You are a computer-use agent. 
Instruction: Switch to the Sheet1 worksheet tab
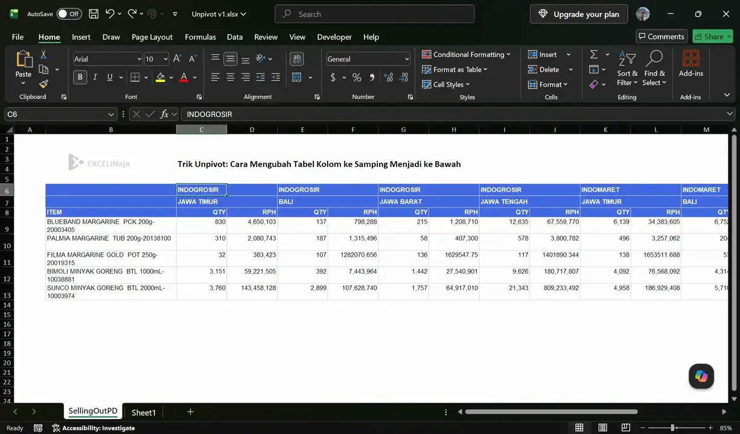click(x=144, y=412)
